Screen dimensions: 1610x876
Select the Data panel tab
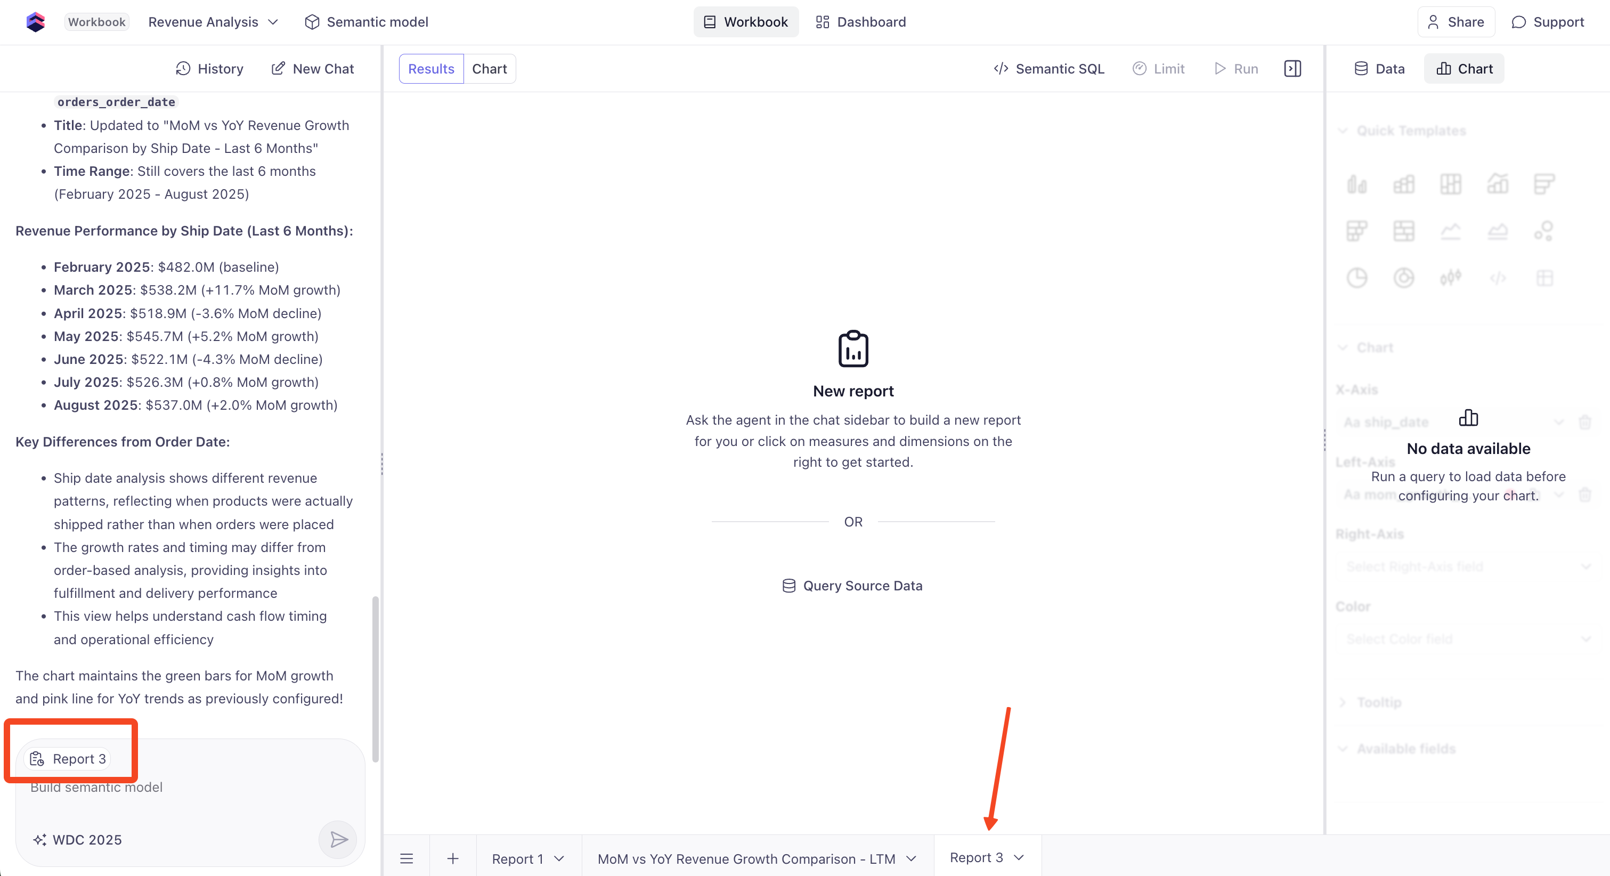pos(1379,69)
